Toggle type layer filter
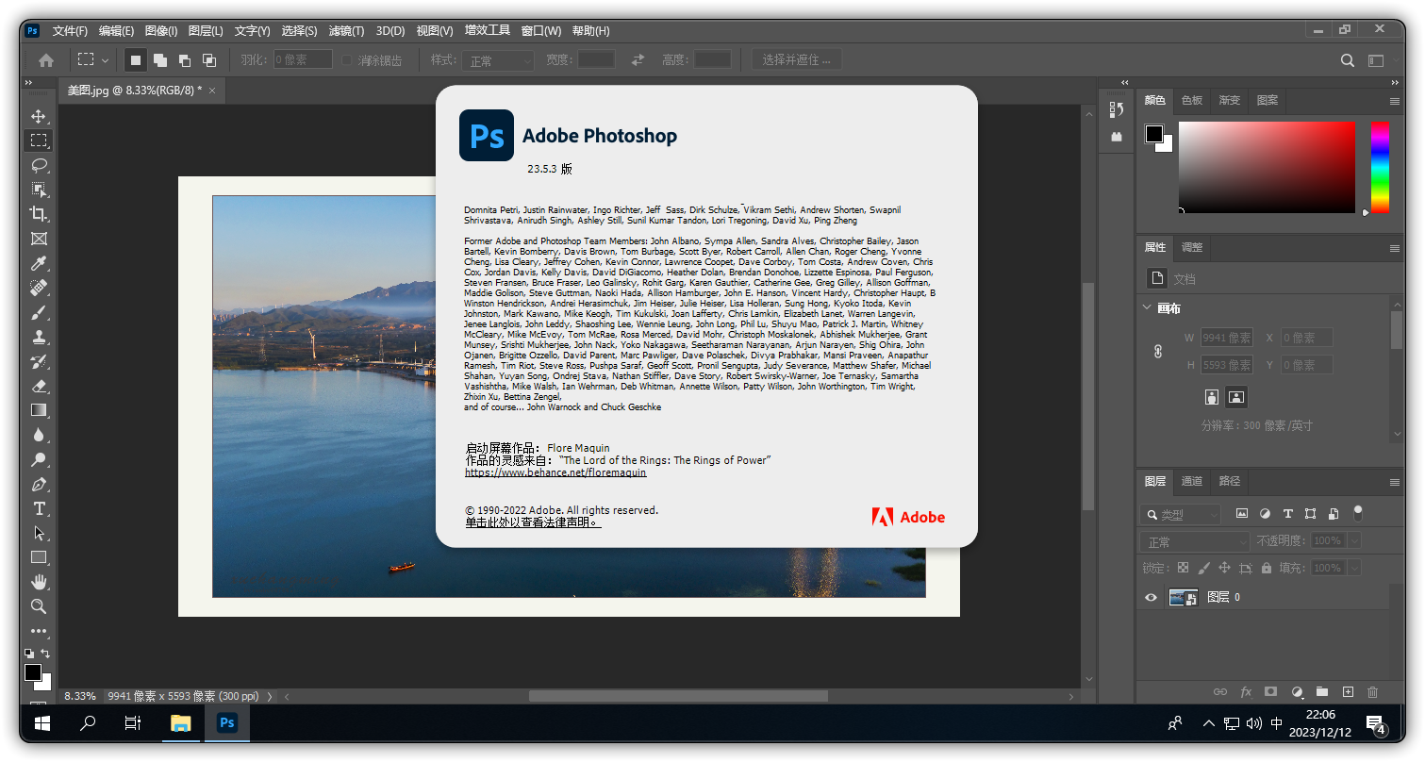This screenshot has width=1425, height=762. pyautogui.click(x=1287, y=514)
